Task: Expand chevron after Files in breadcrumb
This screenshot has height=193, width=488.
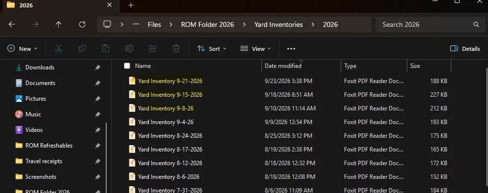Action: click(171, 24)
